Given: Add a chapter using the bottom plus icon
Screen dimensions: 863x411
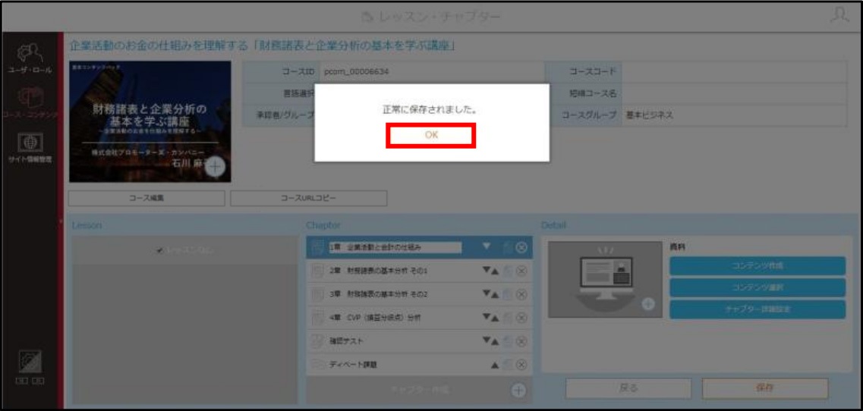Looking at the screenshot, I should point(518,390).
